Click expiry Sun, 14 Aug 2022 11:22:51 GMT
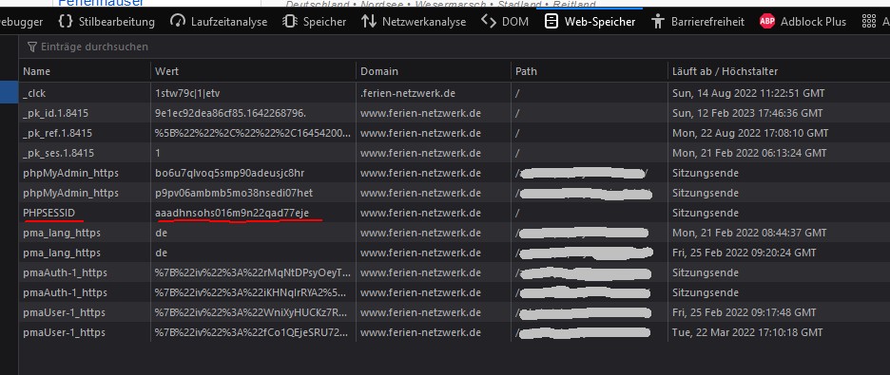This screenshot has width=890, height=375. tap(748, 93)
